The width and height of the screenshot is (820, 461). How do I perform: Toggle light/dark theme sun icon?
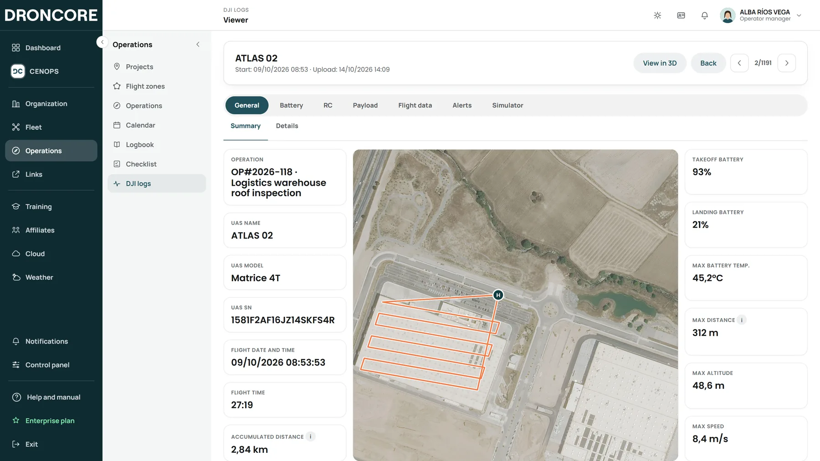pos(657,15)
